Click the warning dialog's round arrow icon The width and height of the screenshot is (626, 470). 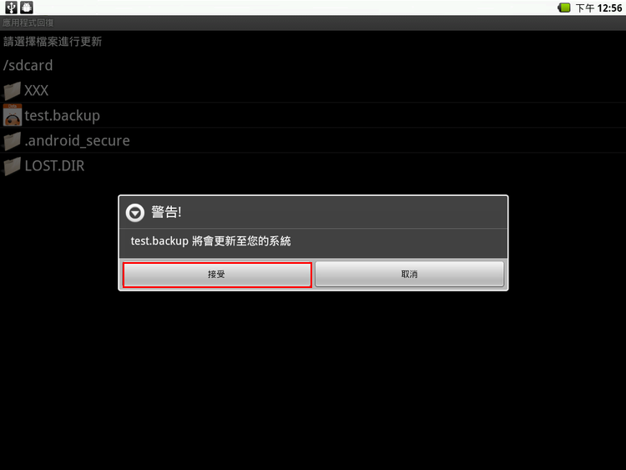135,213
